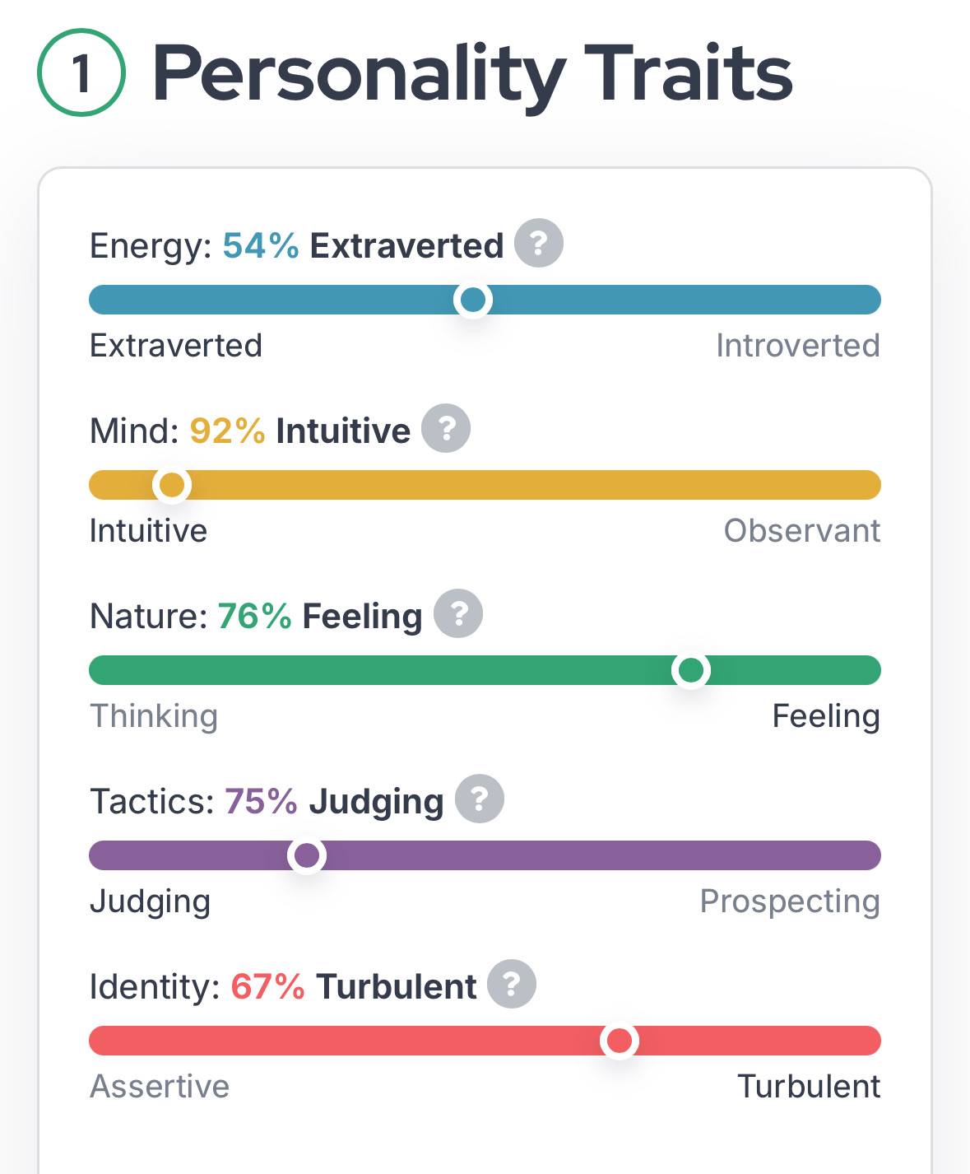Click the 54% Extraverted score text
This screenshot has height=1174, width=970.
(x=363, y=245)
